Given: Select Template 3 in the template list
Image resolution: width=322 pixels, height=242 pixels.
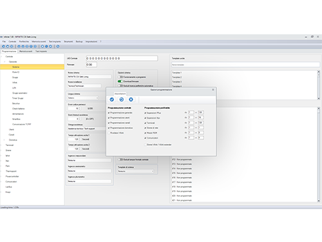Looking at the screenshot, I should pyautogui.click(x=177, y=82).
